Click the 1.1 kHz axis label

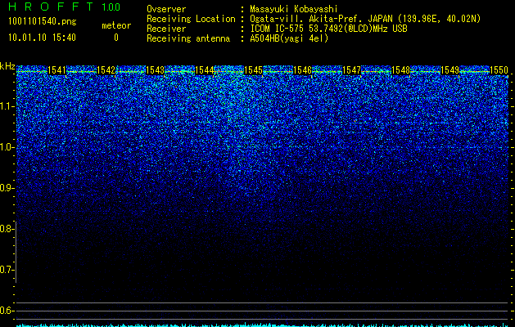[7, 106]
